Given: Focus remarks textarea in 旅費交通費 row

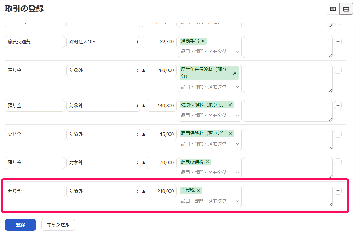Looking at the screenshot, I should [288, 47].
